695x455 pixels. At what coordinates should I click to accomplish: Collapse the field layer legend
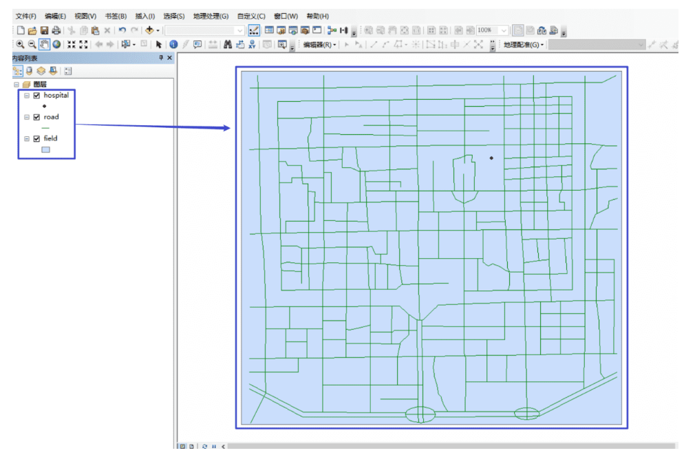pyautogui.click(x=27, y=139)
